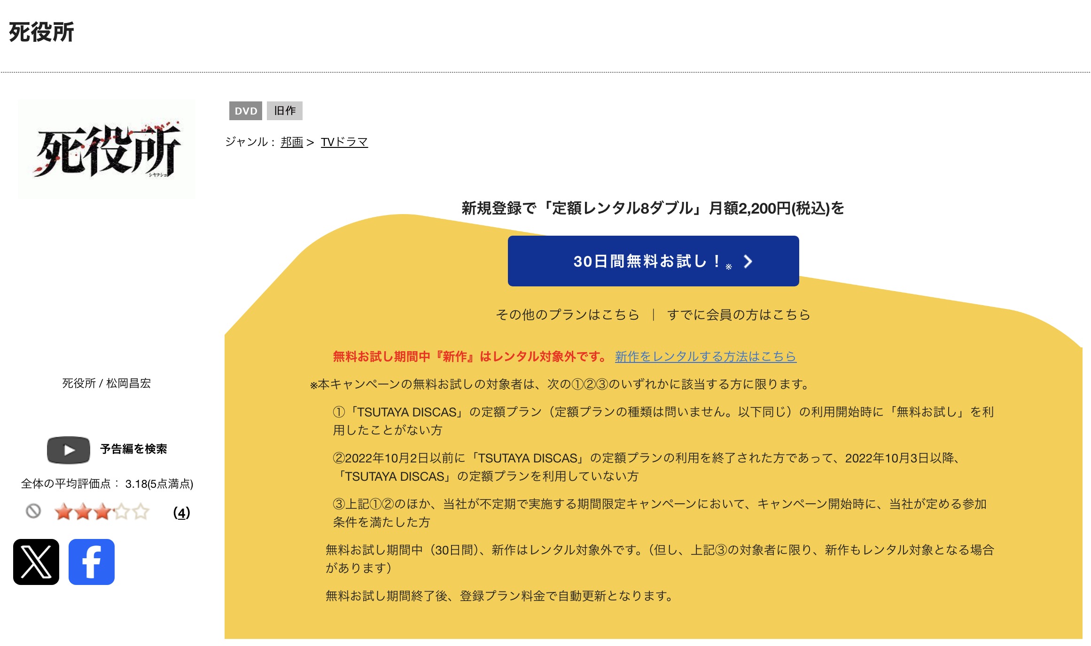Click the average rating 3.18(5点満点) text
This screenshot has height=646, width=1091.
[x=159, y=484]
